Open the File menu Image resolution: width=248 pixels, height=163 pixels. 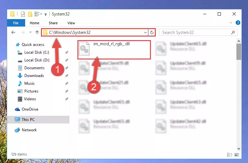[16, 23]
